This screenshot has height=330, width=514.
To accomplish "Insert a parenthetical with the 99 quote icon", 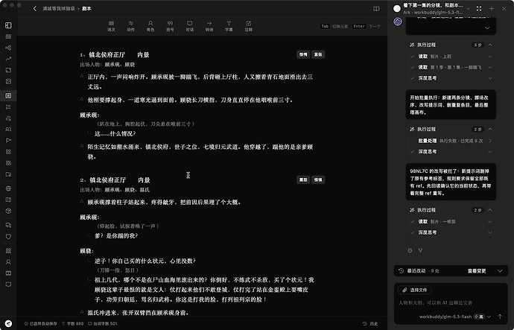I will [170, 26].
